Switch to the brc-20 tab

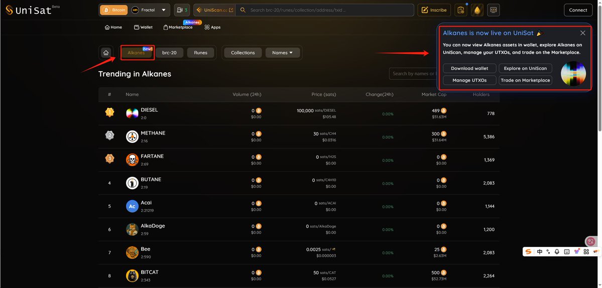[x=169, y=53]
